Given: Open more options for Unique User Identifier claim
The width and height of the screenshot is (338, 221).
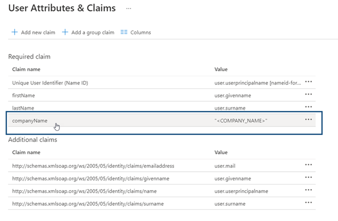Looking at the screenshot, I should coord(308,82).
